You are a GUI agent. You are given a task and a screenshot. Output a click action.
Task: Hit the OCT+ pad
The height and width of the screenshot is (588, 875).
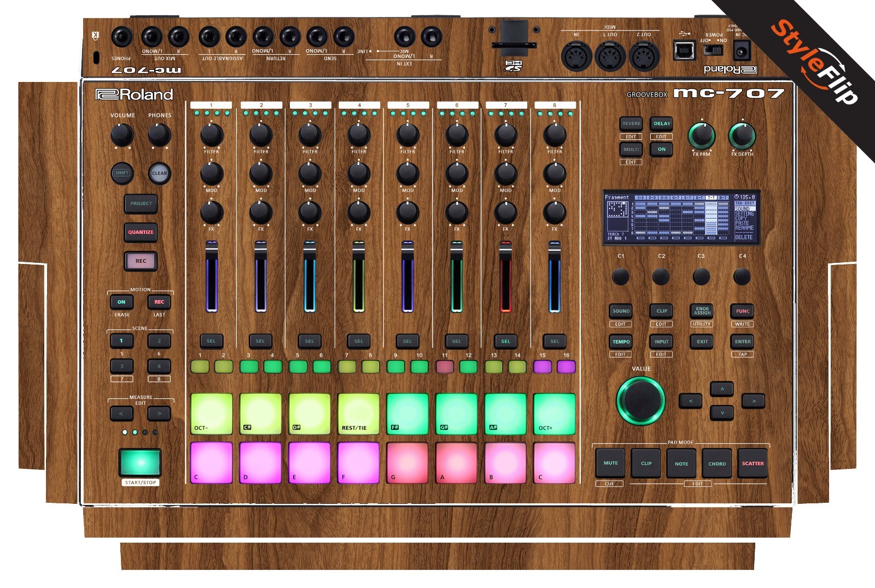pos(555,414)
